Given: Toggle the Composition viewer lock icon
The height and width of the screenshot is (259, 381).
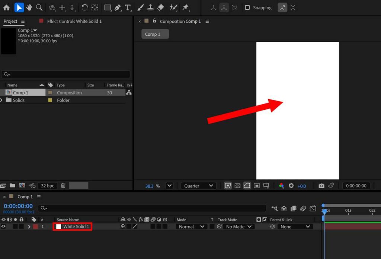Looking at the screenshot, I should coord(154,21).
